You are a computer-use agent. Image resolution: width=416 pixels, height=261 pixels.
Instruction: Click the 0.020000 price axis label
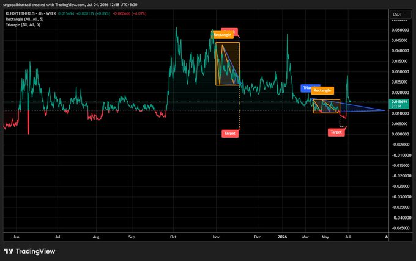point(400,93)
